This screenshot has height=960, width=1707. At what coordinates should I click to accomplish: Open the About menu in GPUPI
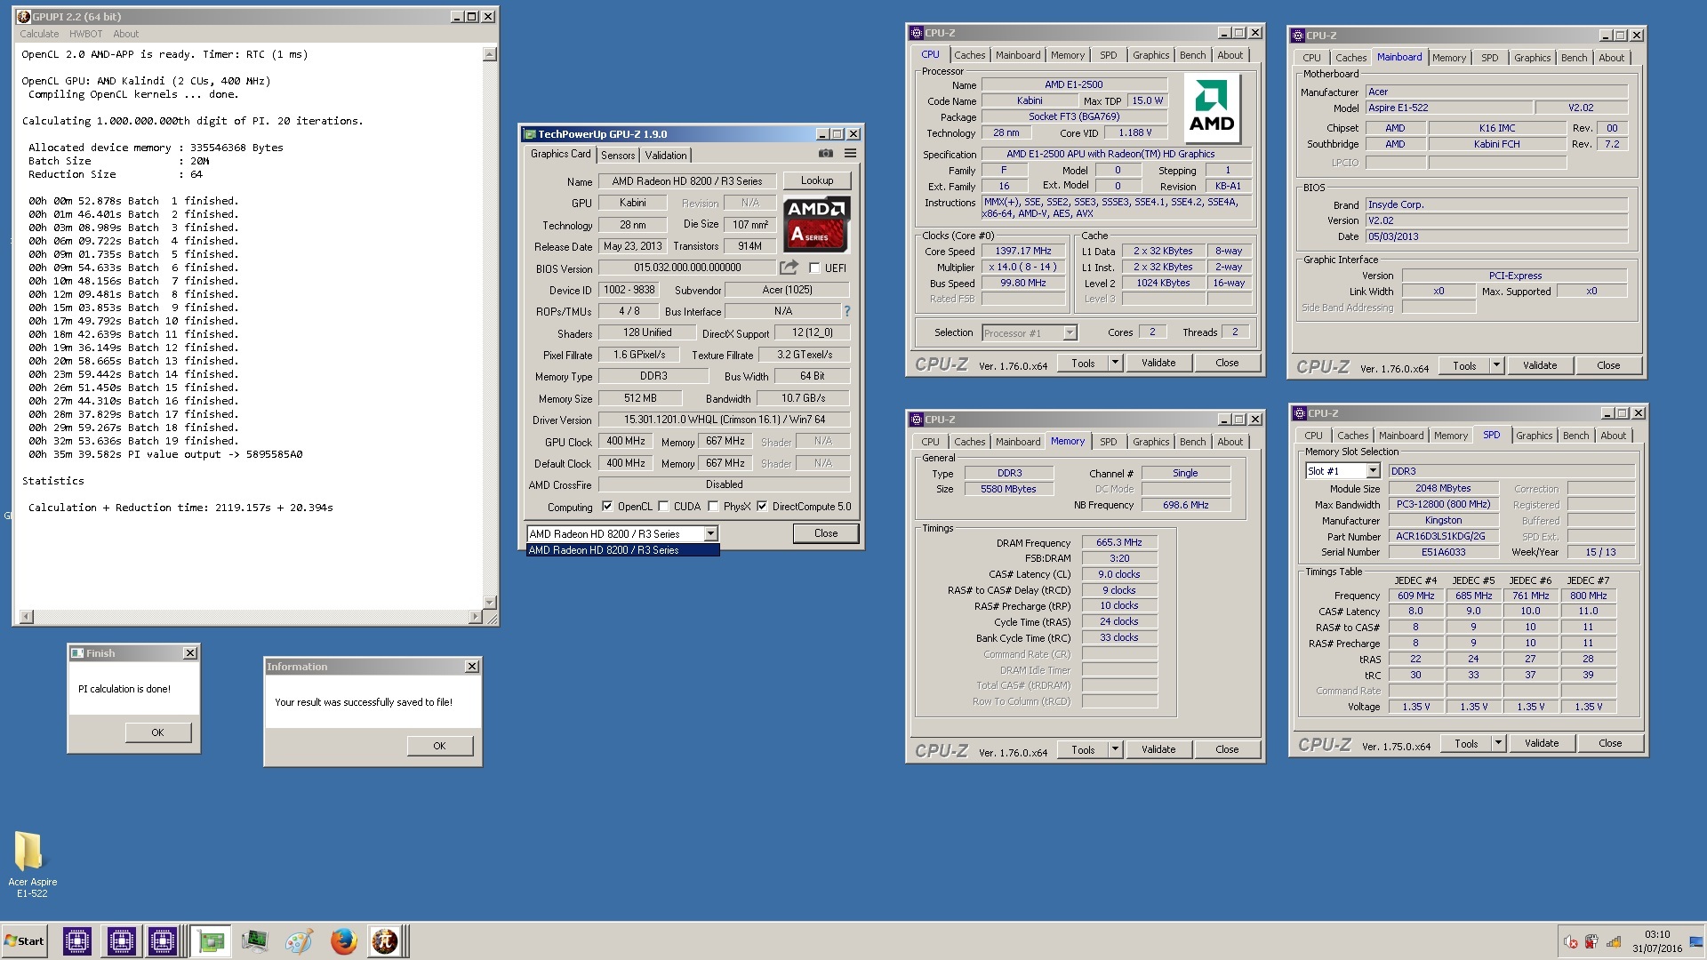click(125, 34)
